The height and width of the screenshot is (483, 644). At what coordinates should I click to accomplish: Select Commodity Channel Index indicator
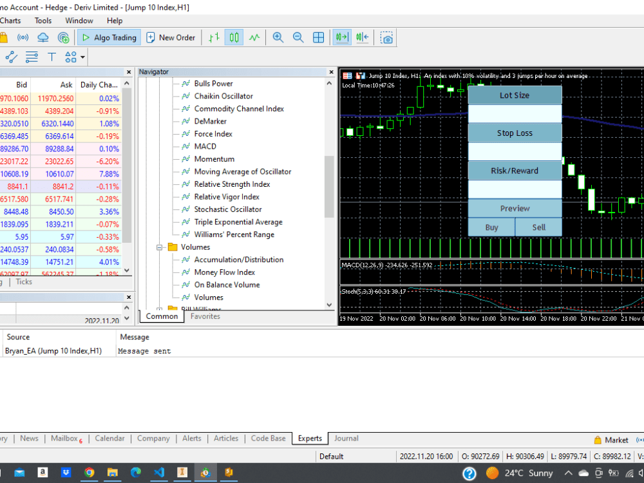[239, 108]
